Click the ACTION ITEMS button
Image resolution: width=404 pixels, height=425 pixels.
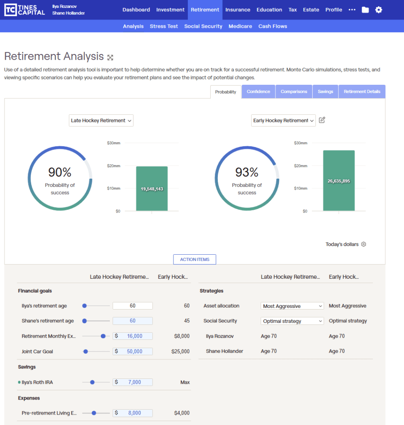coord(195,260)
